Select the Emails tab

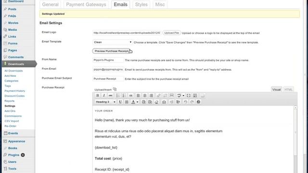[x=121, y=4]
